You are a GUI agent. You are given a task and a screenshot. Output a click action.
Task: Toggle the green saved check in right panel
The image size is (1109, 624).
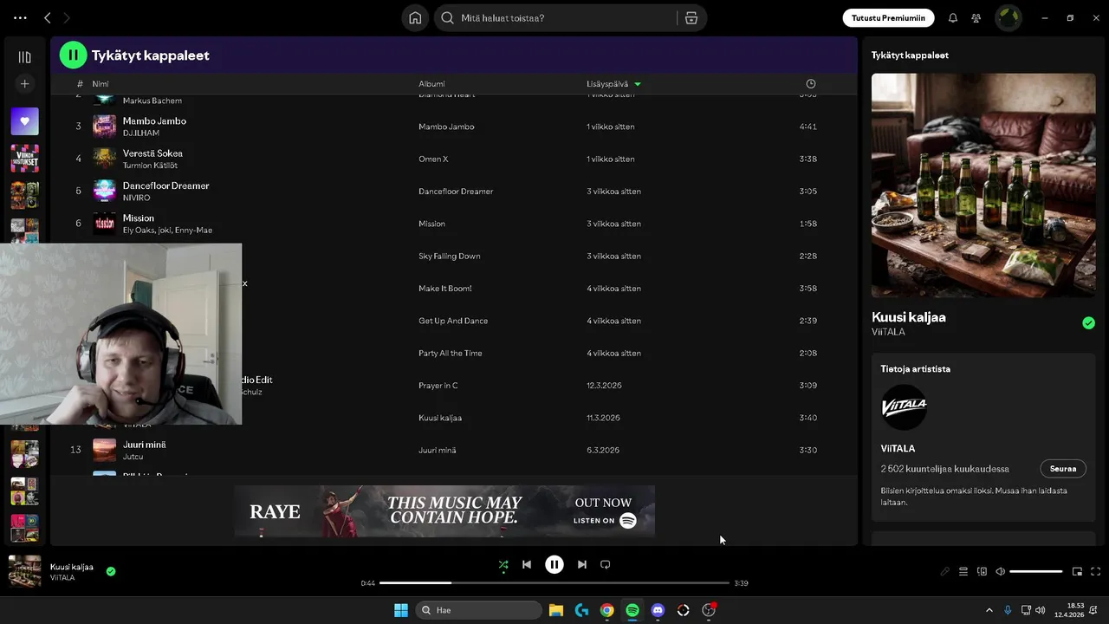tap(1088, 323)
